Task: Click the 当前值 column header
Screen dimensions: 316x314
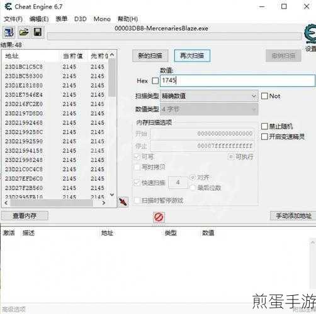Action: point(72,56)
